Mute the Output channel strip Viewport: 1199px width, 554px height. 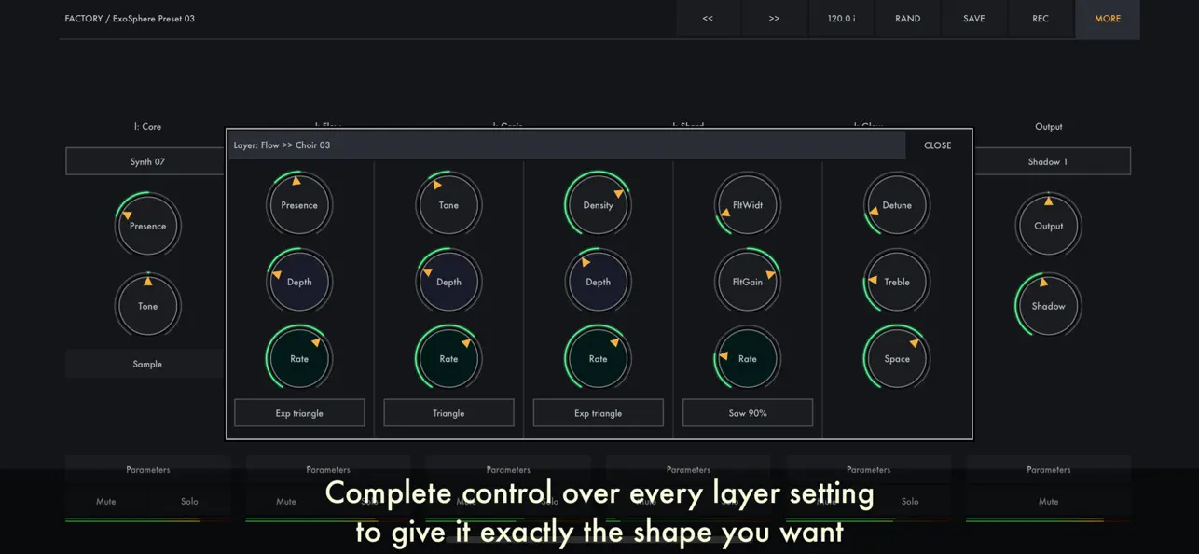coord(1048,501)
